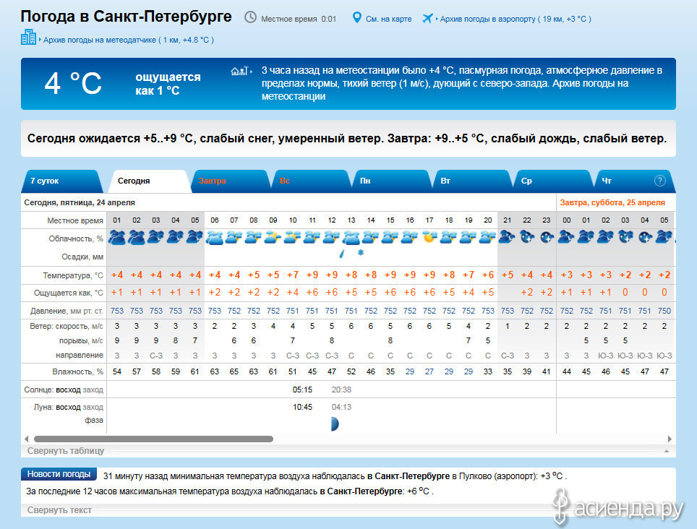Viewport: 697px width, 529px height.
Task: Click the collapse arrow at table's right edge
Action: [666, 451]
